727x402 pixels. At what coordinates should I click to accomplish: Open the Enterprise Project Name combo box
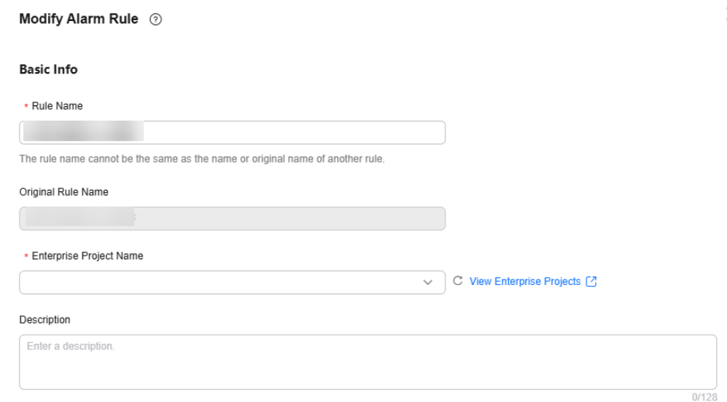tap(232, 282)
